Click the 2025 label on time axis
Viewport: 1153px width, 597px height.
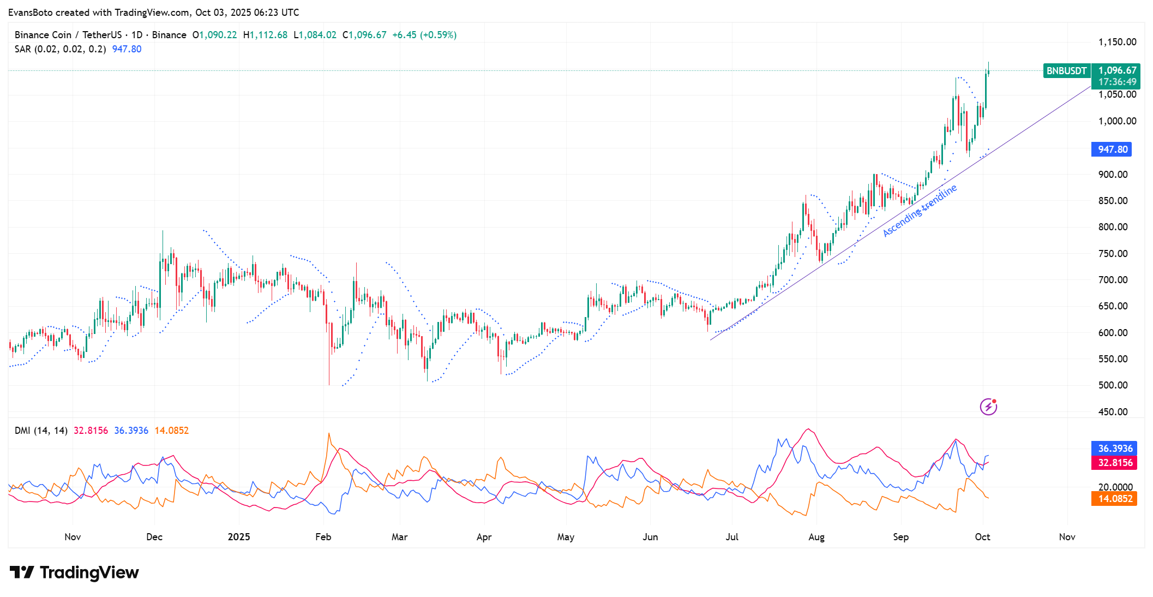[x=239, y=537]
